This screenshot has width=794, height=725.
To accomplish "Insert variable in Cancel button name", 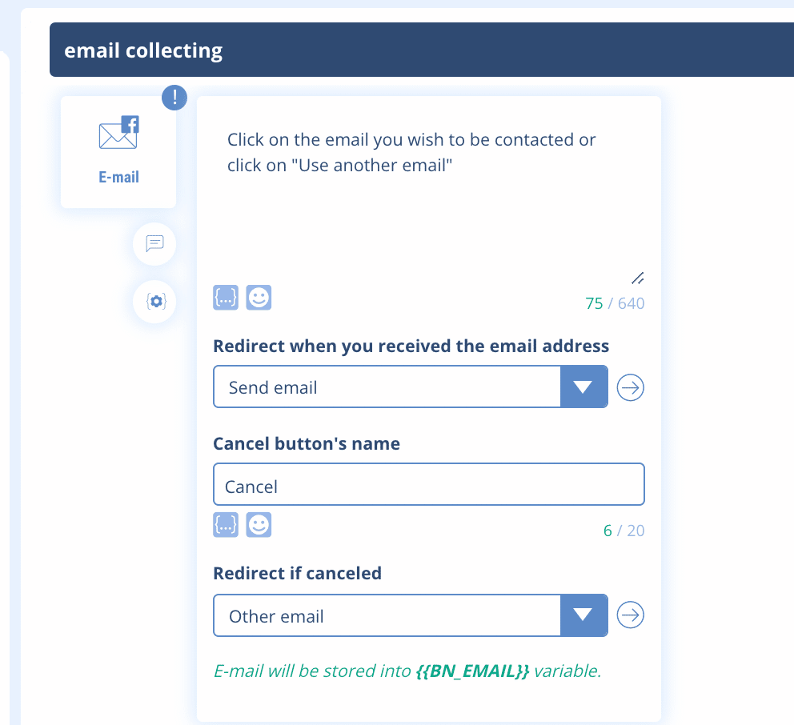I will 226,525.
